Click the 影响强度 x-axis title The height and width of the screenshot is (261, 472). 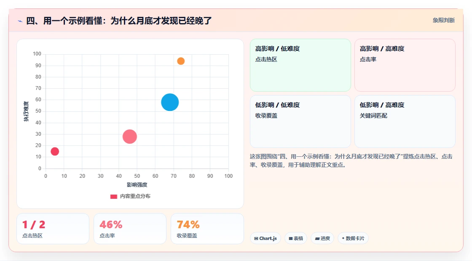[137, 185]
